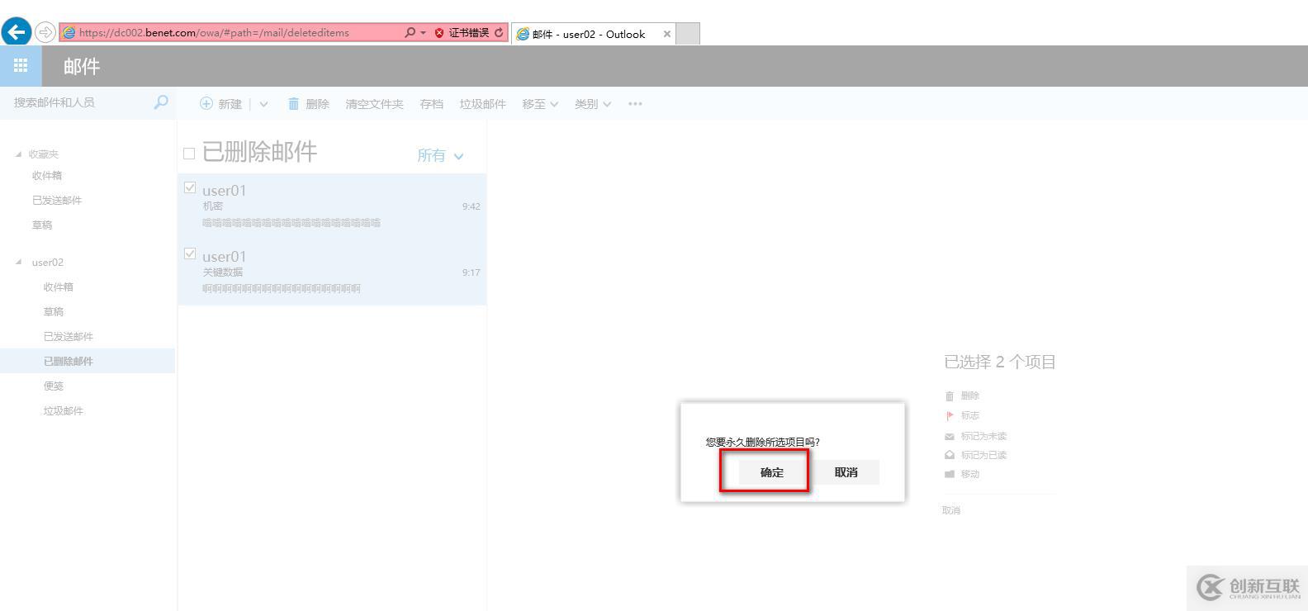Open 收件箱 under user02
Viewport: 1308px width, 611px height.
click(x=59, y=287)
